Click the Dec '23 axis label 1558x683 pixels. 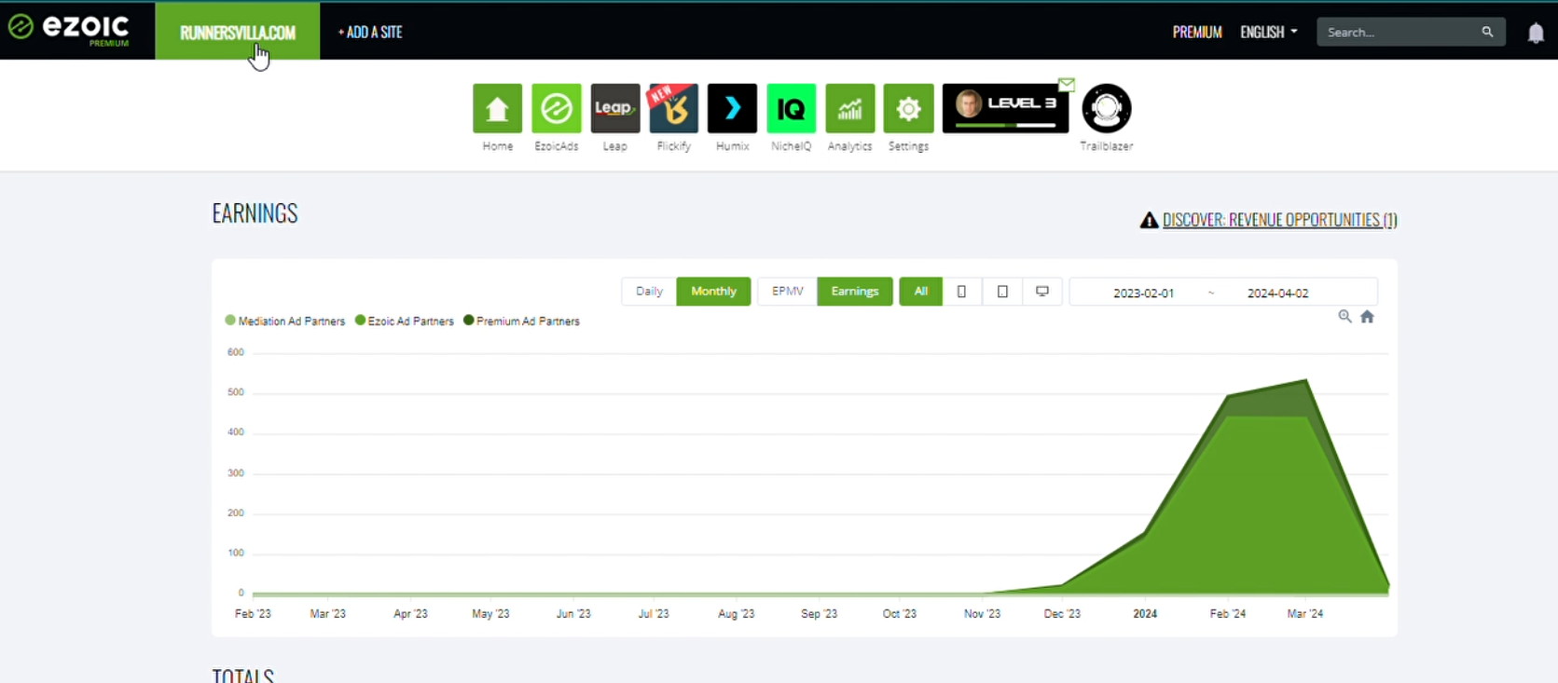click(x=1062, y=613)
